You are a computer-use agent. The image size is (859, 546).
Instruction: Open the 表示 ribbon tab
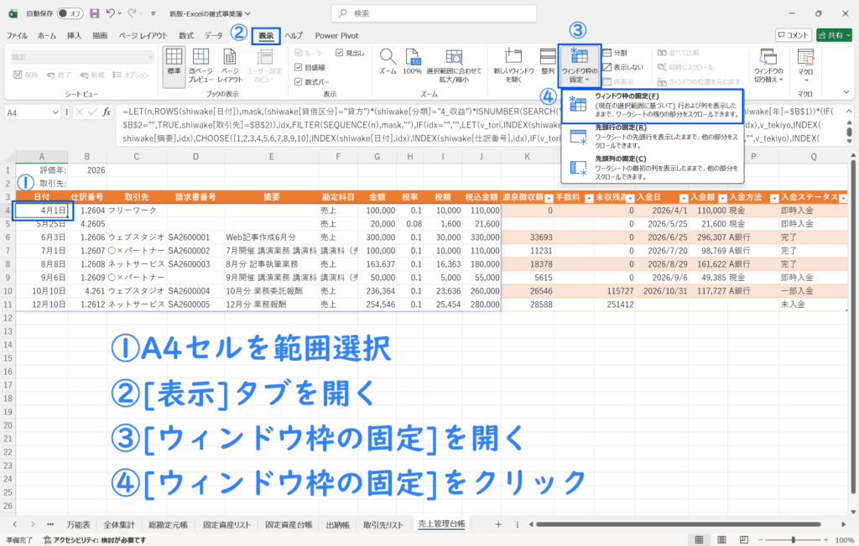click(266, 36)
